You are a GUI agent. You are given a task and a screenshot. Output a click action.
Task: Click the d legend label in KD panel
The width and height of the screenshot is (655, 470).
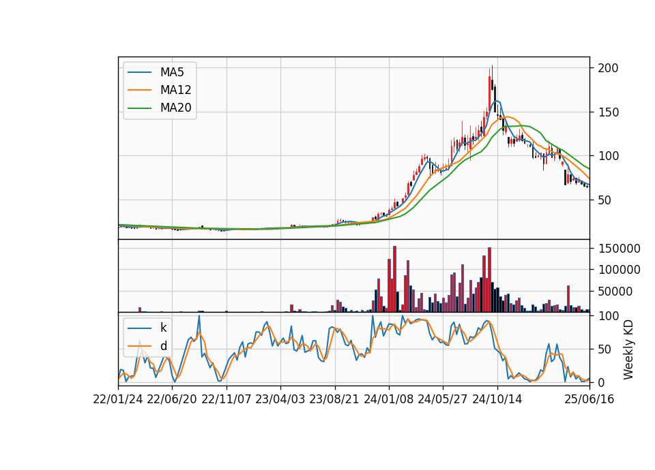pyautogui.click(x=163, y=346)
